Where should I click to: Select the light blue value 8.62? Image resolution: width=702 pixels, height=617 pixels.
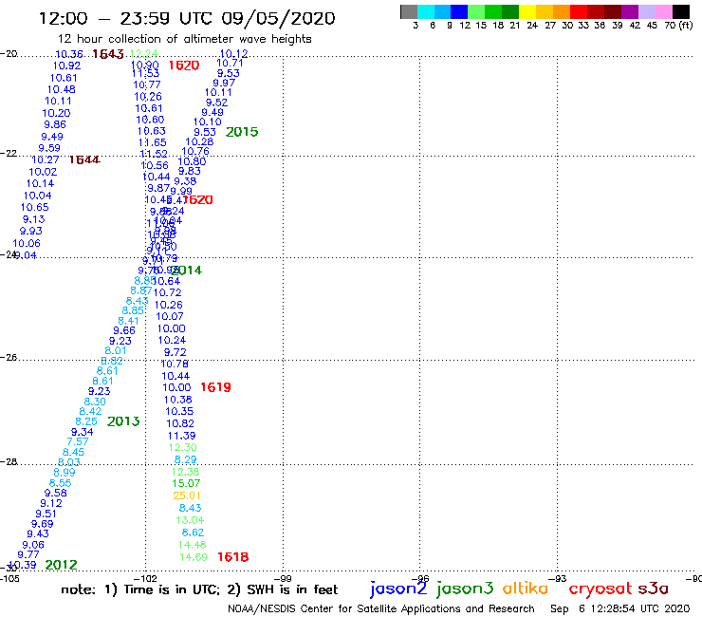coord(193,533)
